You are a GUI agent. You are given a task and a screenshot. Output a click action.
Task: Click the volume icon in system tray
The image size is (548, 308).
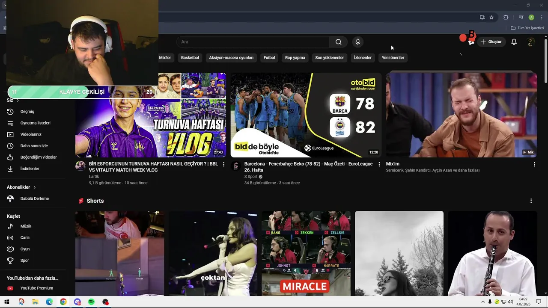click(510, 302)
